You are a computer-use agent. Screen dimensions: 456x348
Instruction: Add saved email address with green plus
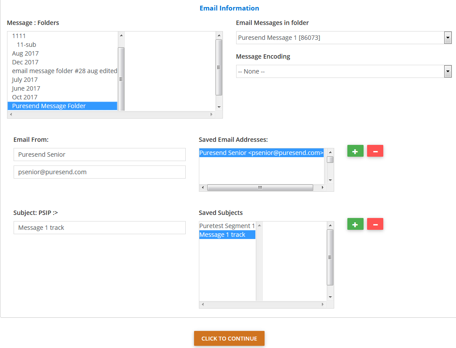pyautogui.click(x=355, y=151)
